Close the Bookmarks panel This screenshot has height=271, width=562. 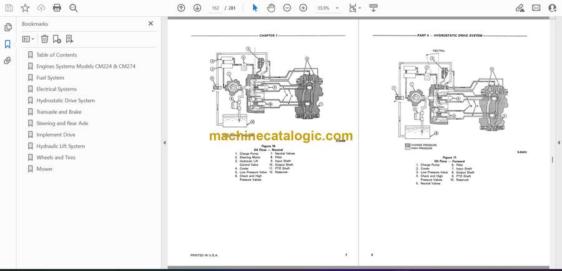pyautogui.click(x=150, y=24)
